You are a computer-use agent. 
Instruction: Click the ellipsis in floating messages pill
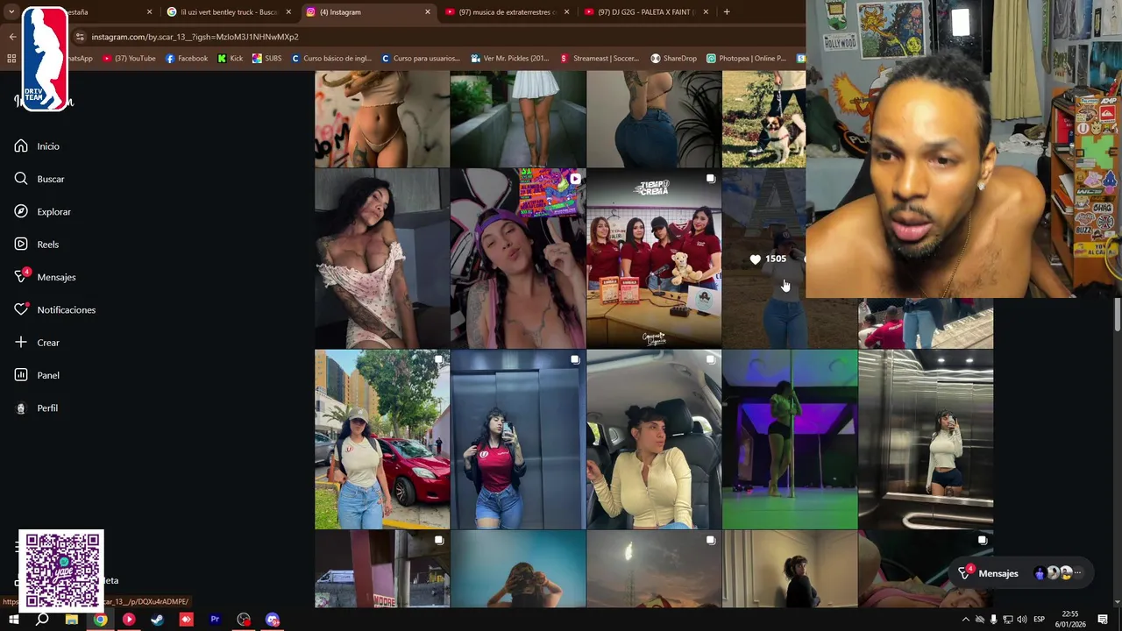[x=1077, y=573]
